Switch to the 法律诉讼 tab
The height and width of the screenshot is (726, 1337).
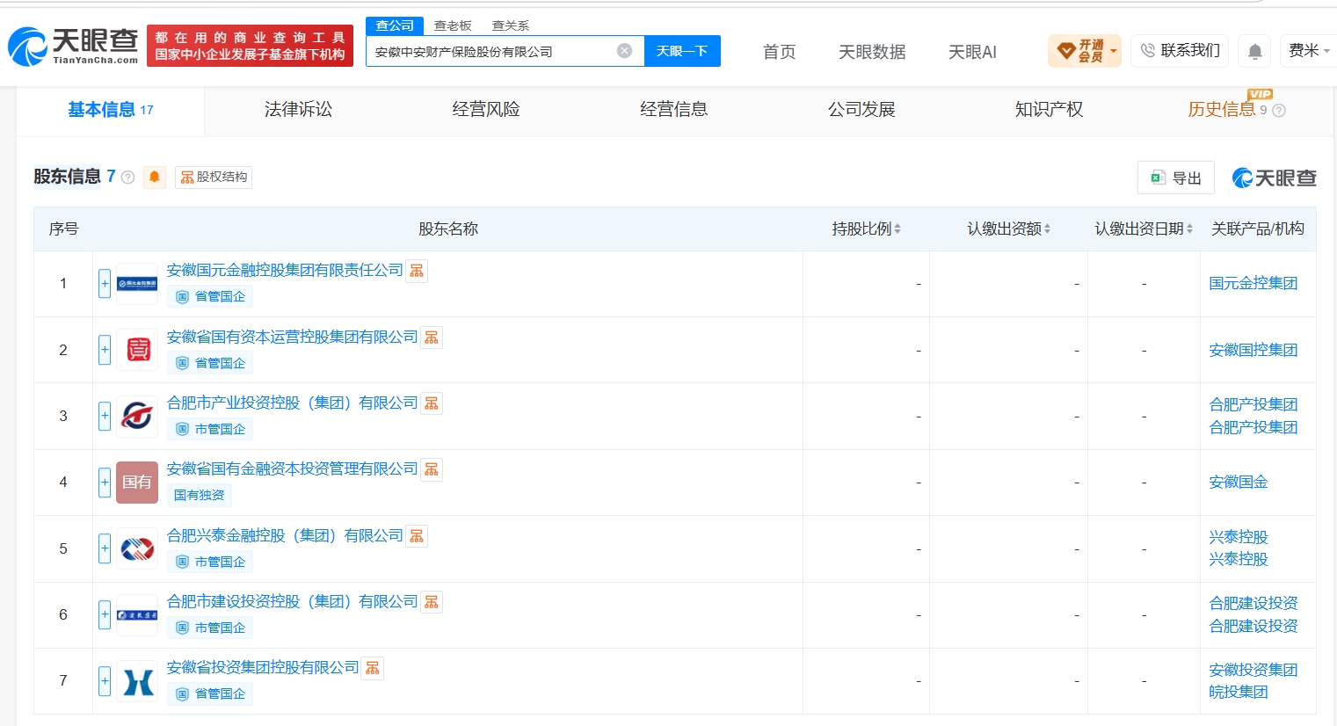(x=298, y=109)
